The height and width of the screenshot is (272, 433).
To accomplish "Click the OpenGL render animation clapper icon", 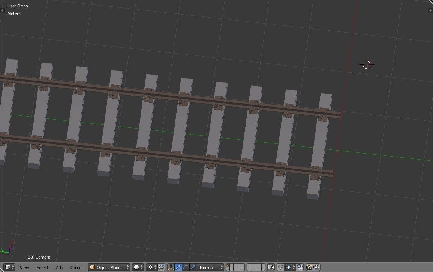I will pyautogui.click(x=316, y=267).
